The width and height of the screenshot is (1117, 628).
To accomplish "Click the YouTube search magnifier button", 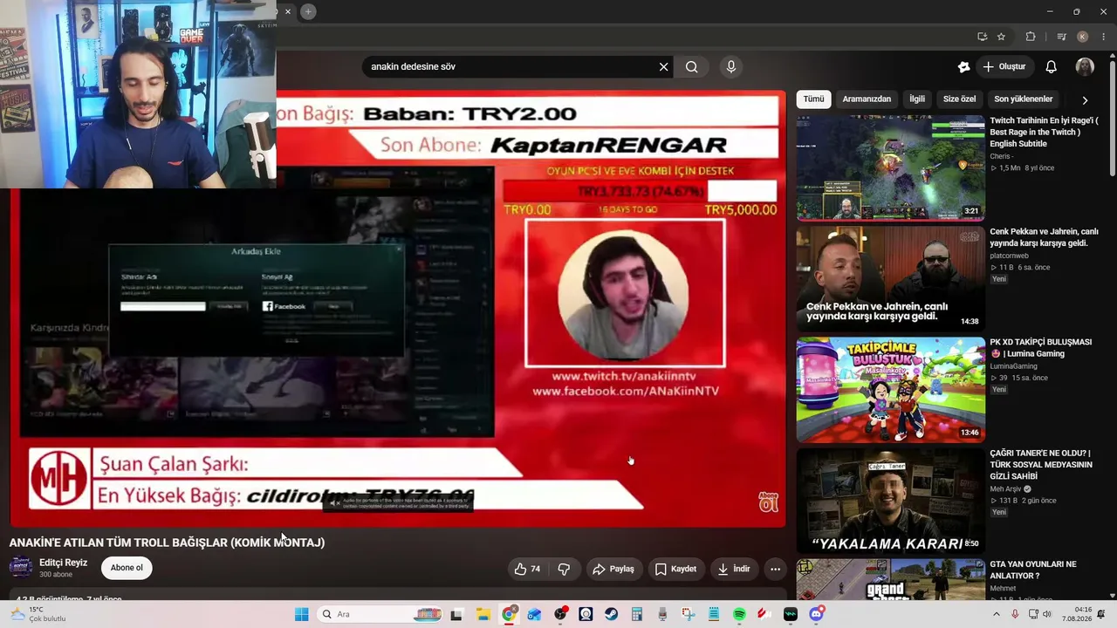I will (x=691, y=66).
